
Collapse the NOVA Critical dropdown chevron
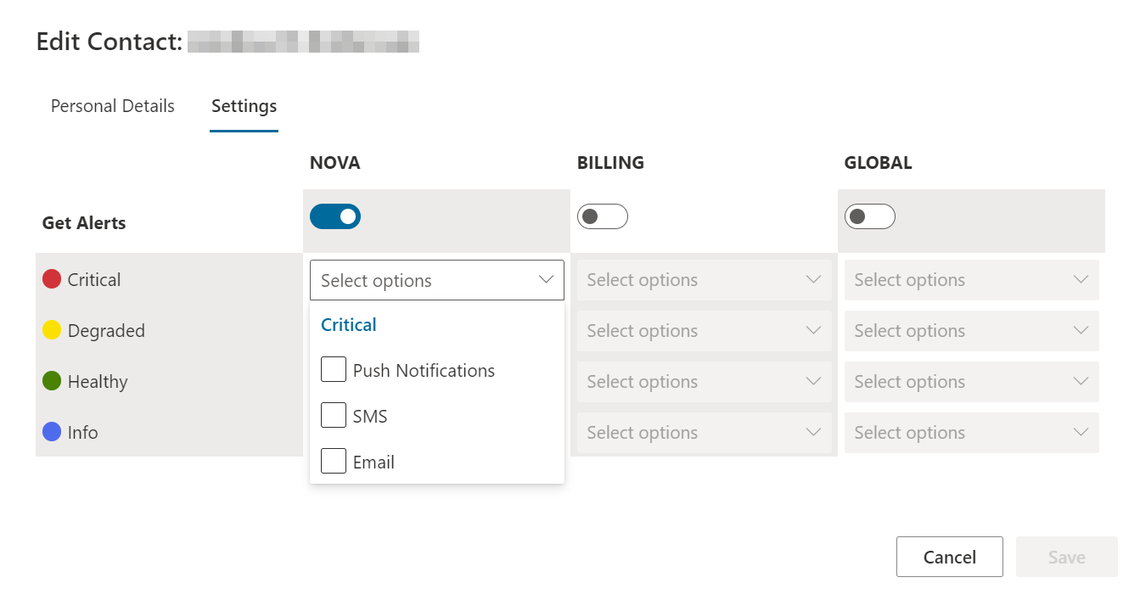point(546,280)
